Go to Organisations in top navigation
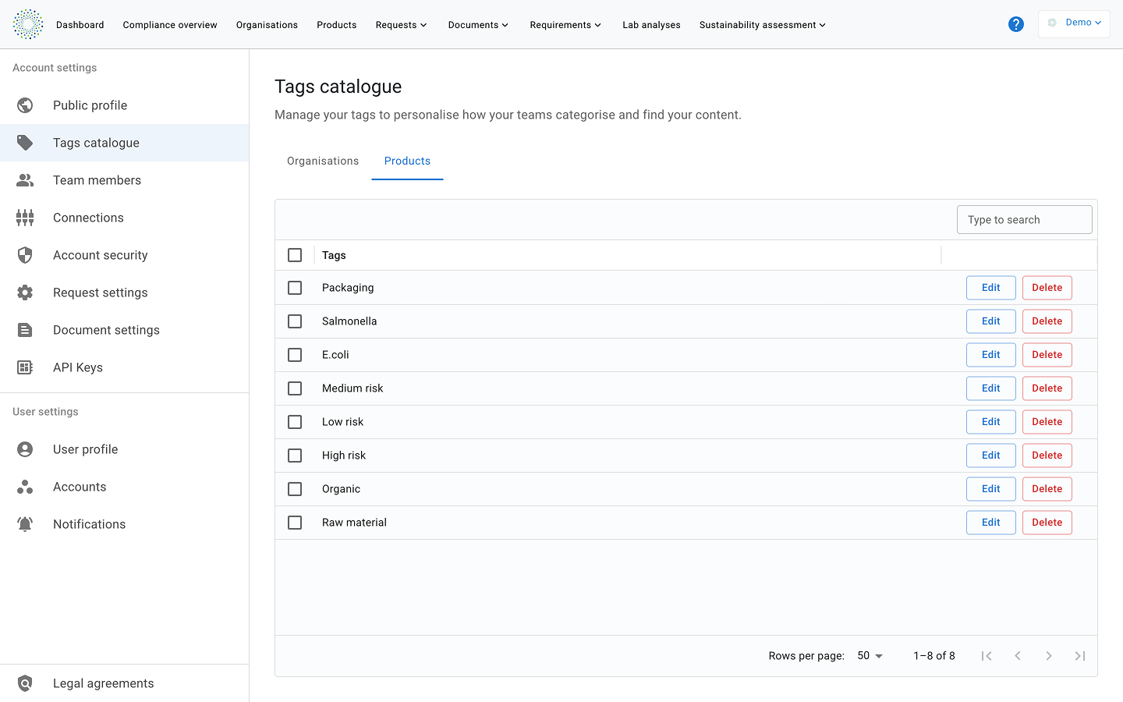 pyautogui.click(x=267, y=25)
